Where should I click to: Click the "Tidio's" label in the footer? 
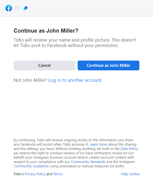click(19, 174)
